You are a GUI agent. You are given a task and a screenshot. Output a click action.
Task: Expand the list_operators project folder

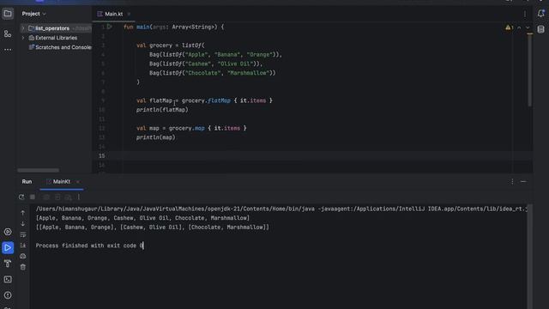tap(23, 28)
